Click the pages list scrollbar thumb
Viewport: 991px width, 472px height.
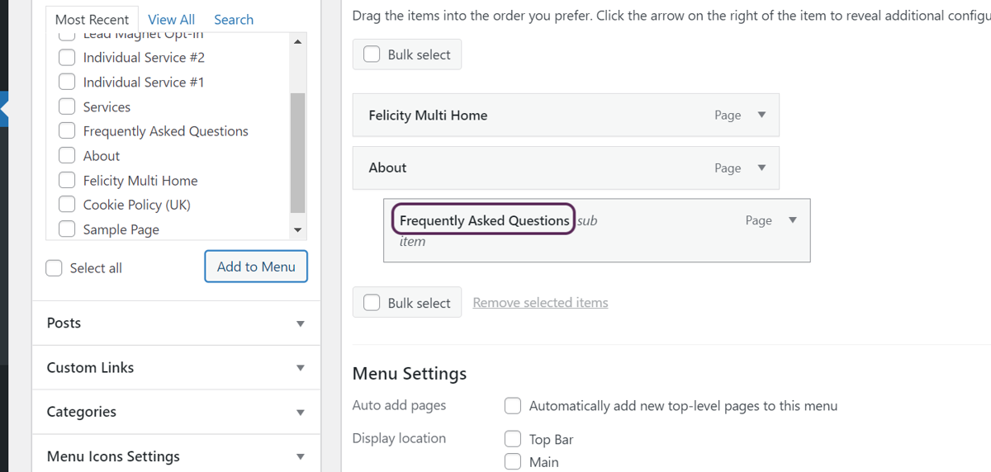tap(298, 153)
